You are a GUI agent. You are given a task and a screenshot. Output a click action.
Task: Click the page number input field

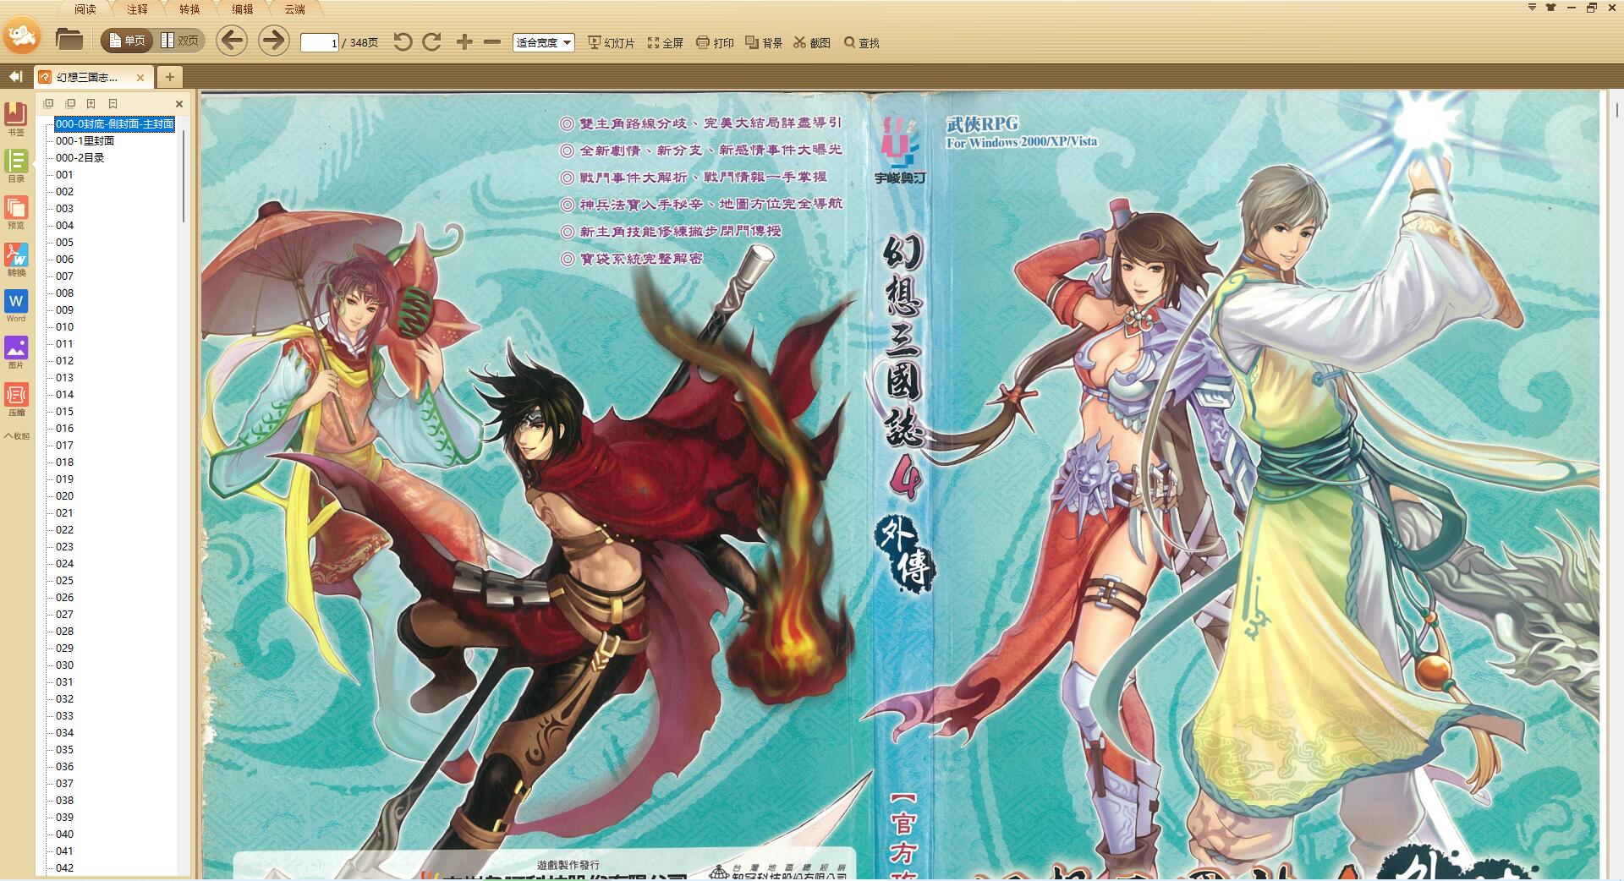320,42
